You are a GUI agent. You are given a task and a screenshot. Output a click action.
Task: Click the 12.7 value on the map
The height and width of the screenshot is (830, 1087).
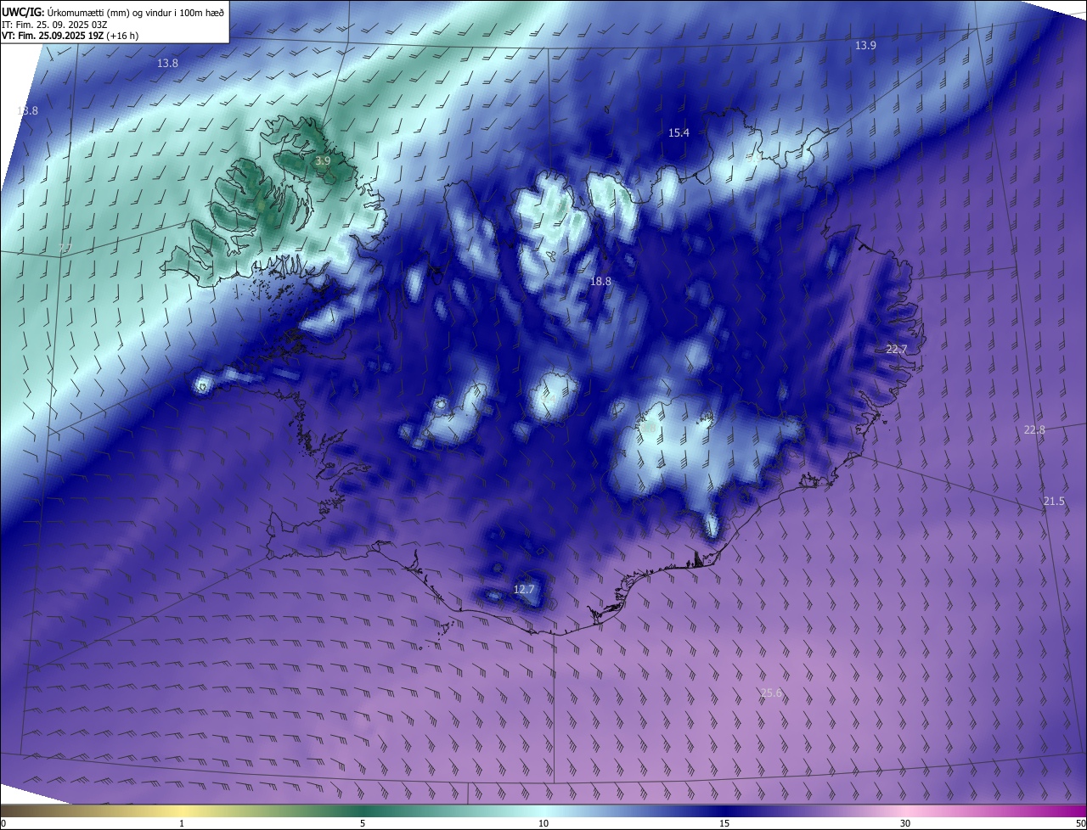[x=524, y=589]
